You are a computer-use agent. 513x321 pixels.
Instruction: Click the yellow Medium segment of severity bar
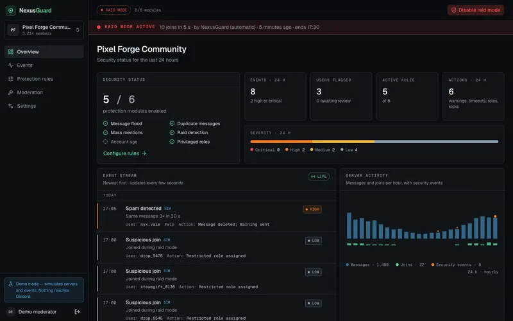[343, 141]
